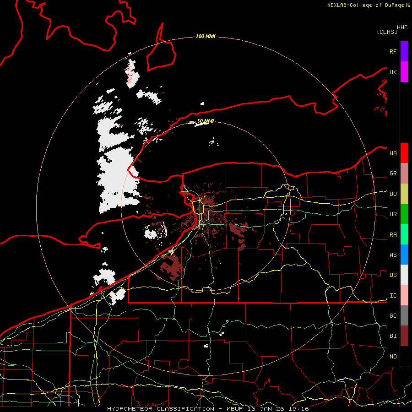The width and height of the screenshot is (412, 412).
Task: Click the GR salmon legend swatch
Action: tap(404, 173)
